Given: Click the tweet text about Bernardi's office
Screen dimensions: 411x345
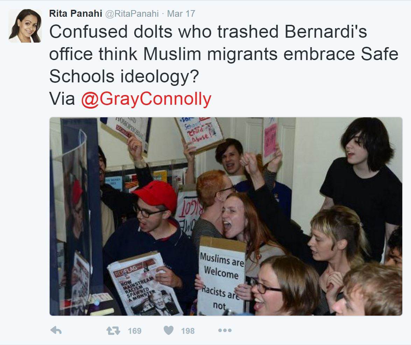Looking at the screenshot, I should [x=224, y=54].
